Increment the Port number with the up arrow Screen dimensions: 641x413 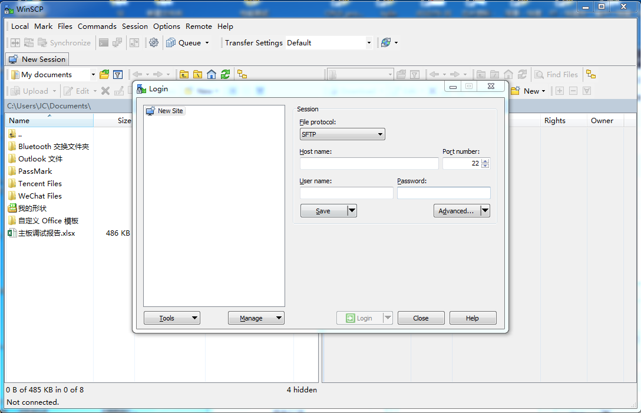pos(485,160)
